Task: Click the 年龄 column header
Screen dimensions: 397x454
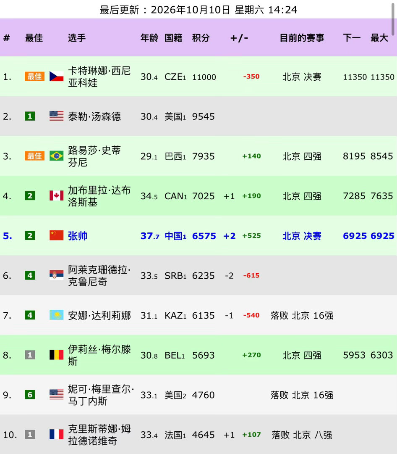Action: click(149, 38)
